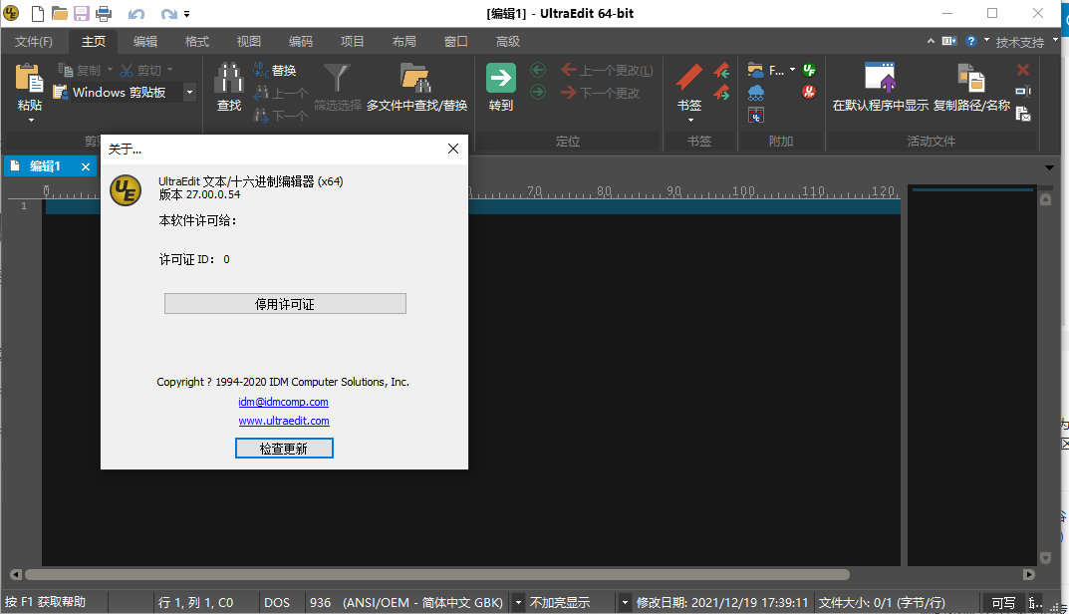Switch to the 项目 ribbon tab
This screenshot has height=614, width=1069.
tap(353, 42)
